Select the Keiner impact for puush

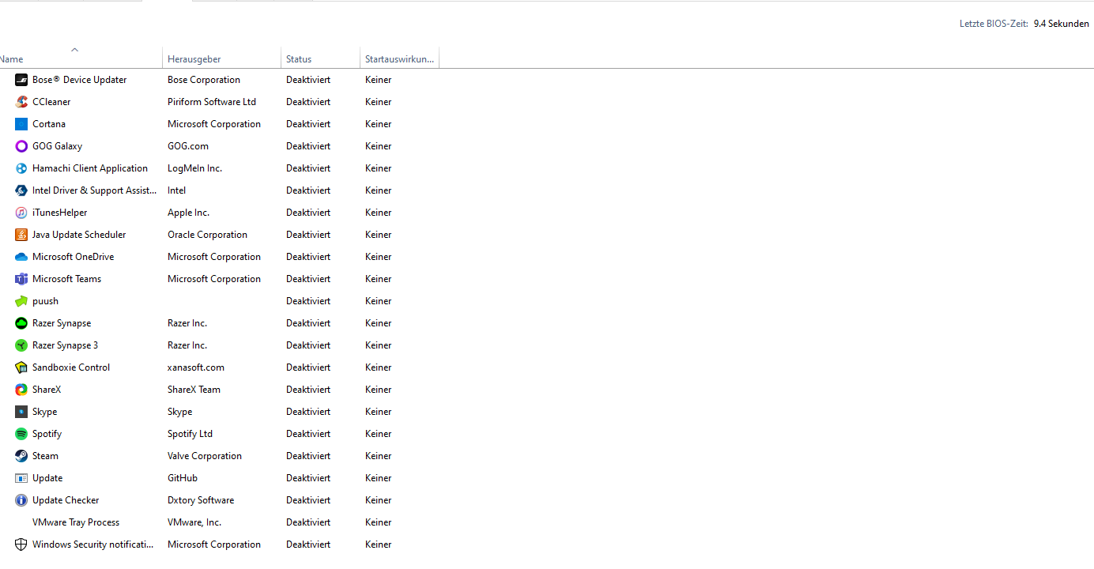[379, 301]
